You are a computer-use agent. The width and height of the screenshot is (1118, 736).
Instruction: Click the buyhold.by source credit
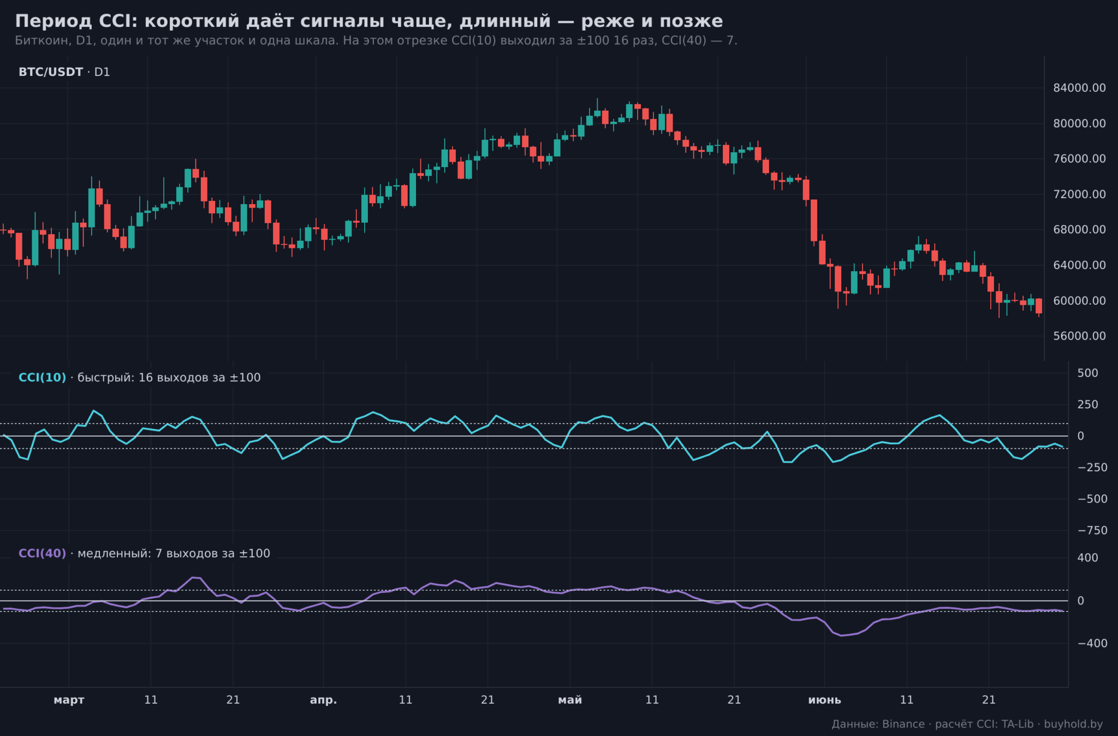(x=1073, y=724)
